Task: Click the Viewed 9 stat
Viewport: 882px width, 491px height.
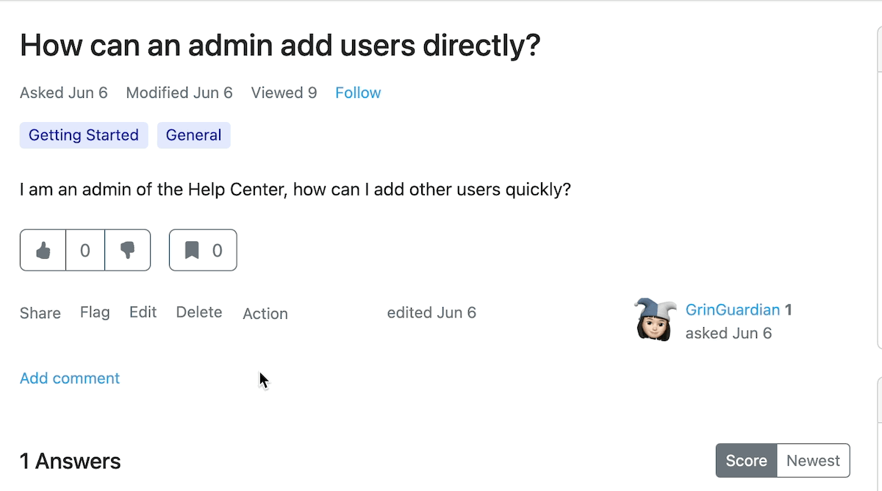Action: click(x=284, y=93)
